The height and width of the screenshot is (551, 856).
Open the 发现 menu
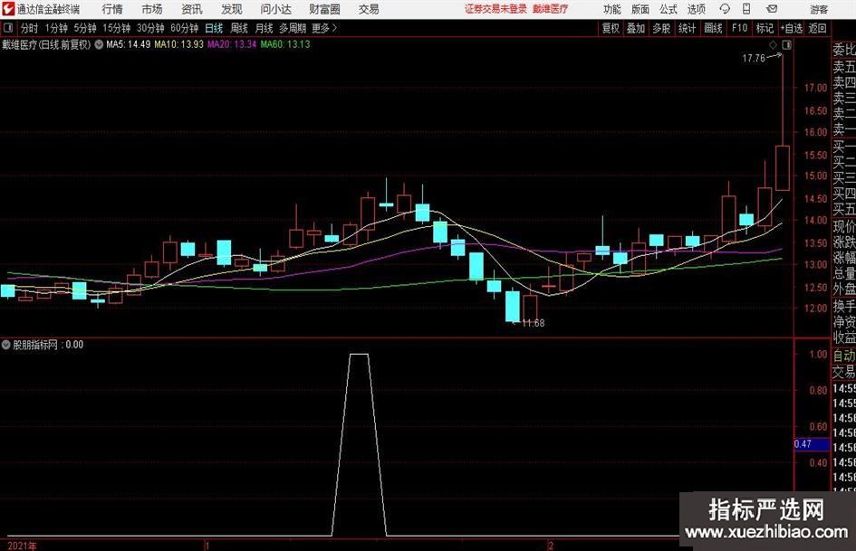232,9
